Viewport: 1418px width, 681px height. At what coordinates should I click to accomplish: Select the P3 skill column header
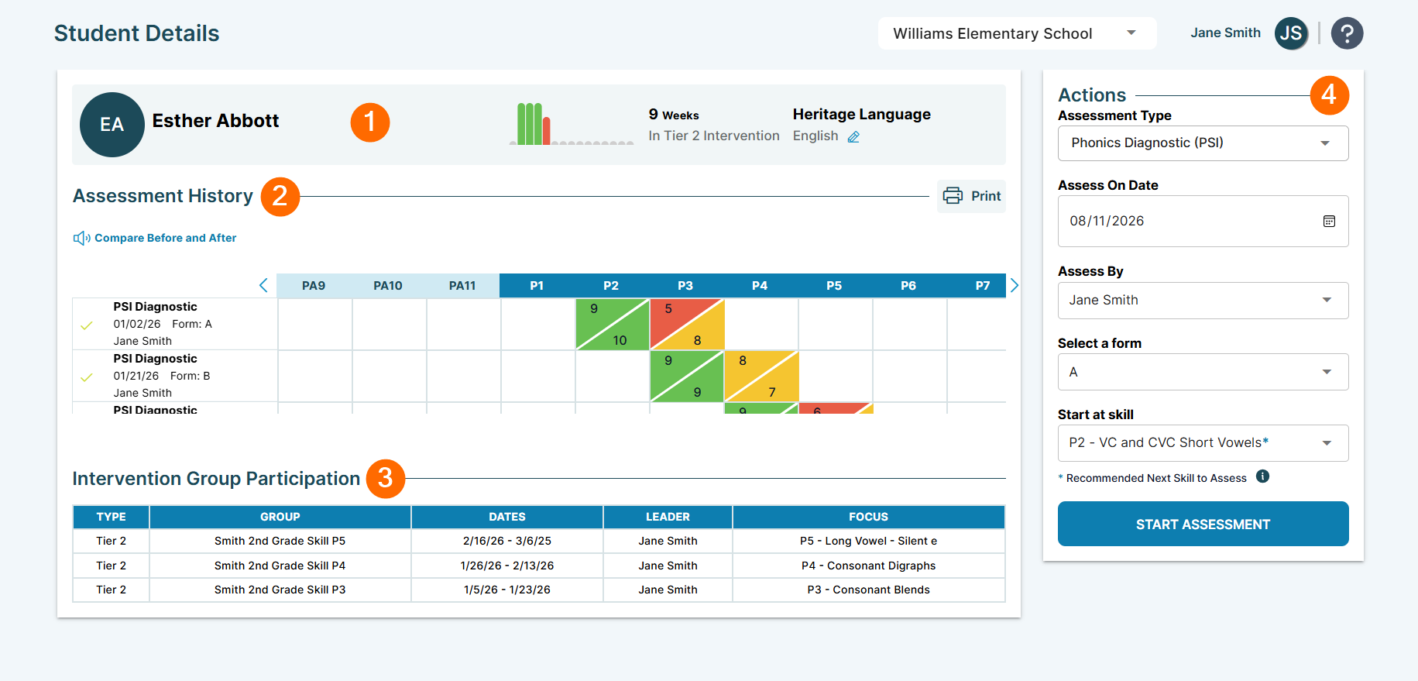click(685, 286)
